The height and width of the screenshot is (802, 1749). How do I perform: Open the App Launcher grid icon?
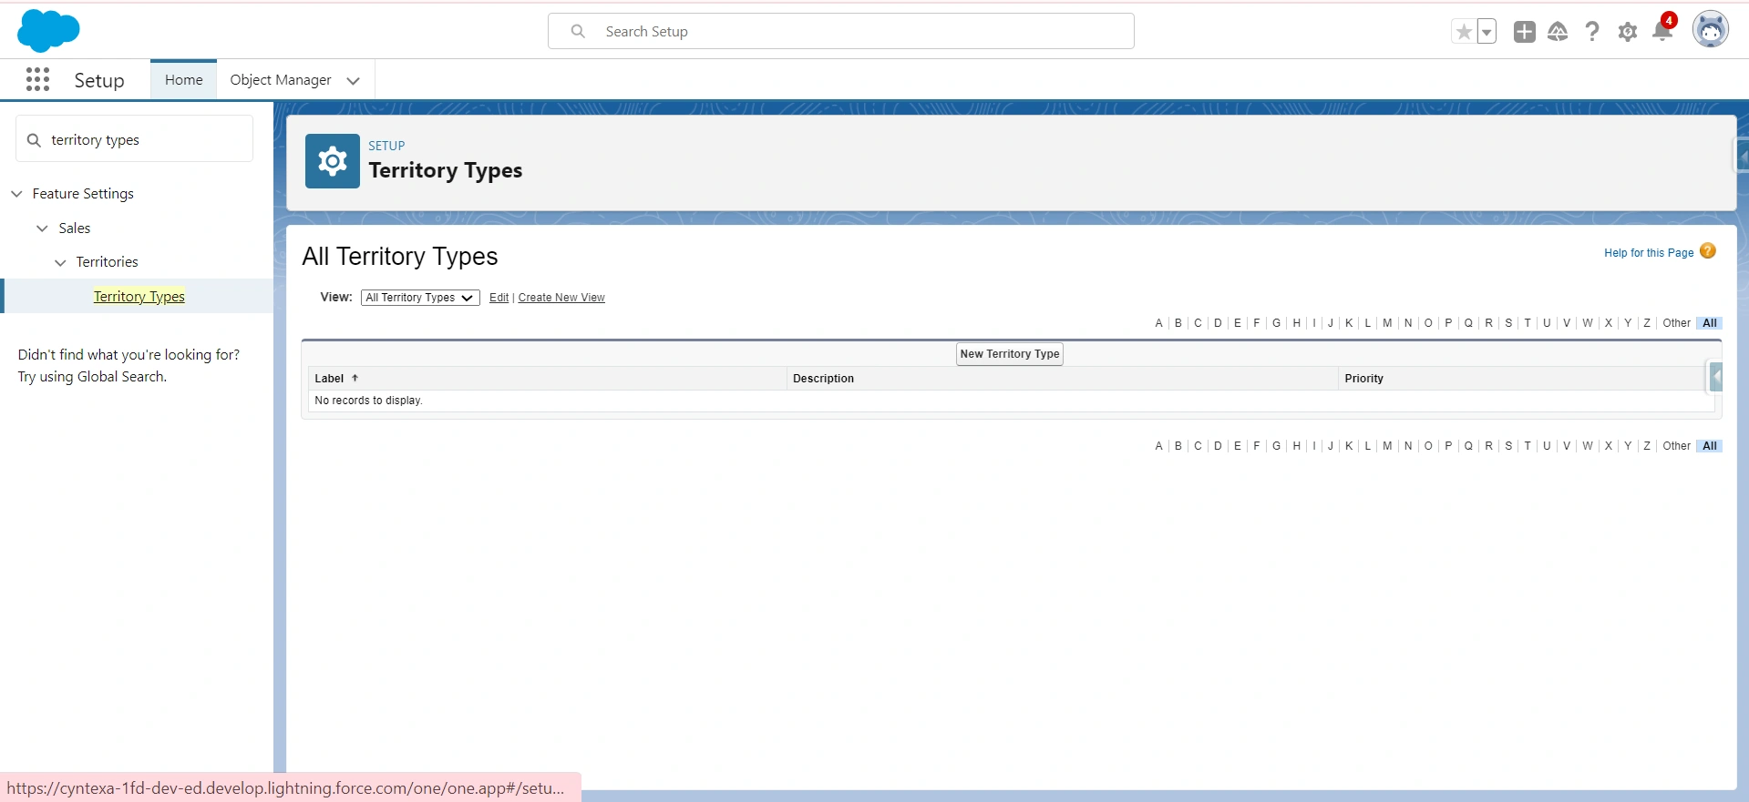click(37, 80)
